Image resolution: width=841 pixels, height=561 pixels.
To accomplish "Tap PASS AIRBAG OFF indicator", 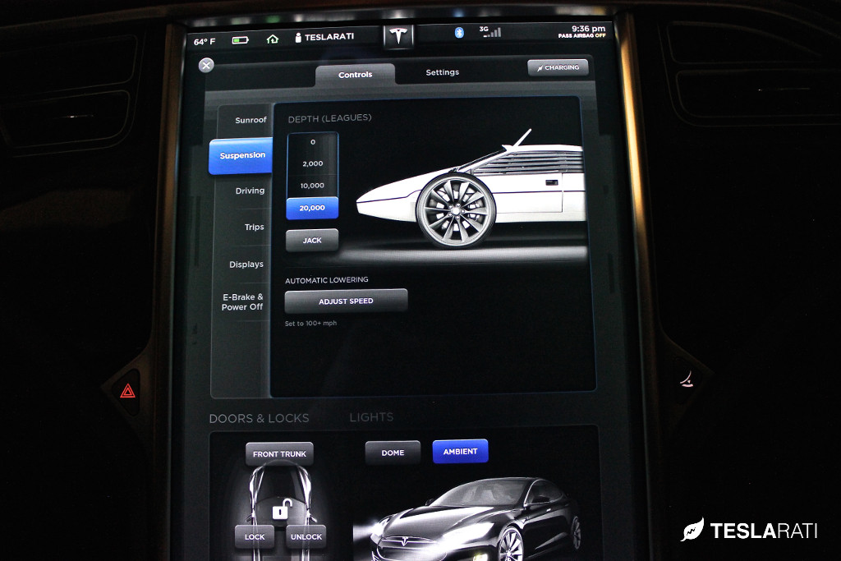I will pos(581,36).
